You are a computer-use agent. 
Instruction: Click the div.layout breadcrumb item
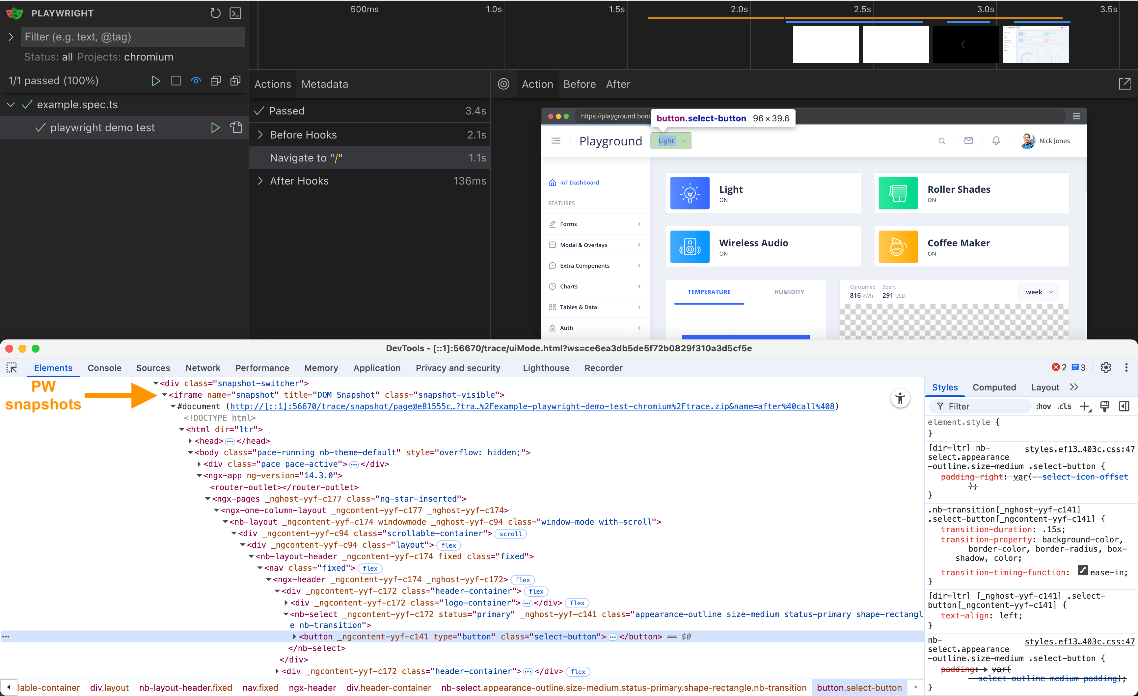[109, 687]
